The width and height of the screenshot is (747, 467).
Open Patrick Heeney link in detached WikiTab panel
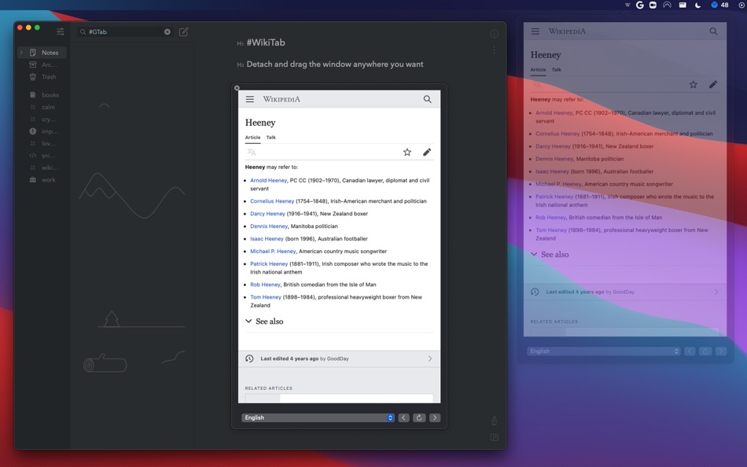tap(554, 197)
